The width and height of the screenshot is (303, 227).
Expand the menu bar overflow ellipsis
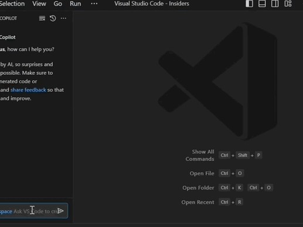[94, 4]
